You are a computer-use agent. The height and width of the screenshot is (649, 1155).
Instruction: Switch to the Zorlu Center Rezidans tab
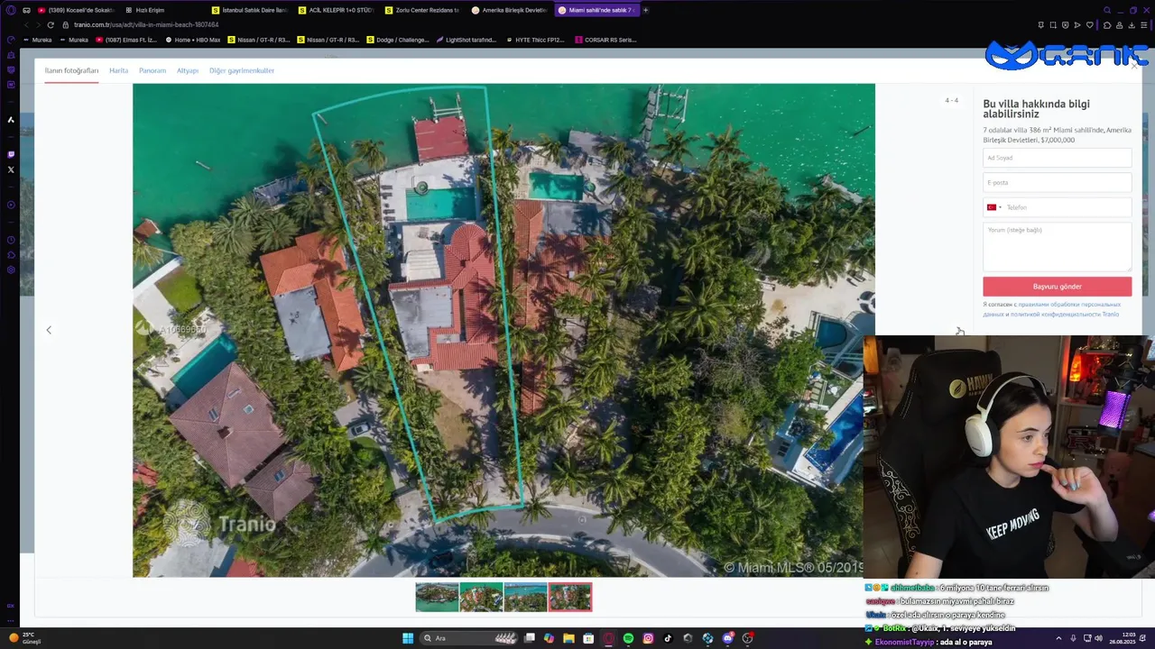click(x=421, y=10)
